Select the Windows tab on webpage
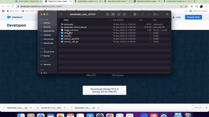The width and height of the screenshot is (209, 117). [118, 75]
